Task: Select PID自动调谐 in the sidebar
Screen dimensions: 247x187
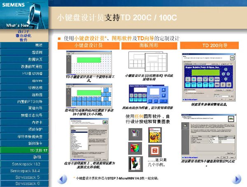Action: coord(24,73)
